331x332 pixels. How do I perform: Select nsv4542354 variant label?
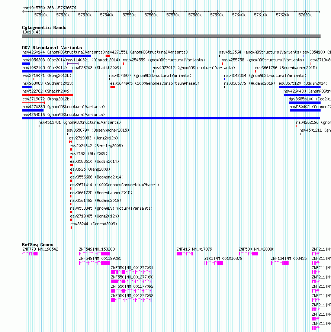pyautogui.click(x=265, y=75)
